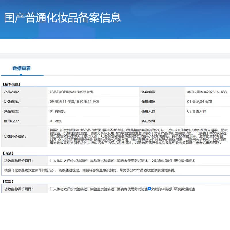The width and height of the screenshot is (230, 230).
Task: Tick 文献资料简述 checkbox under 清洁
Action: point(149,160)
